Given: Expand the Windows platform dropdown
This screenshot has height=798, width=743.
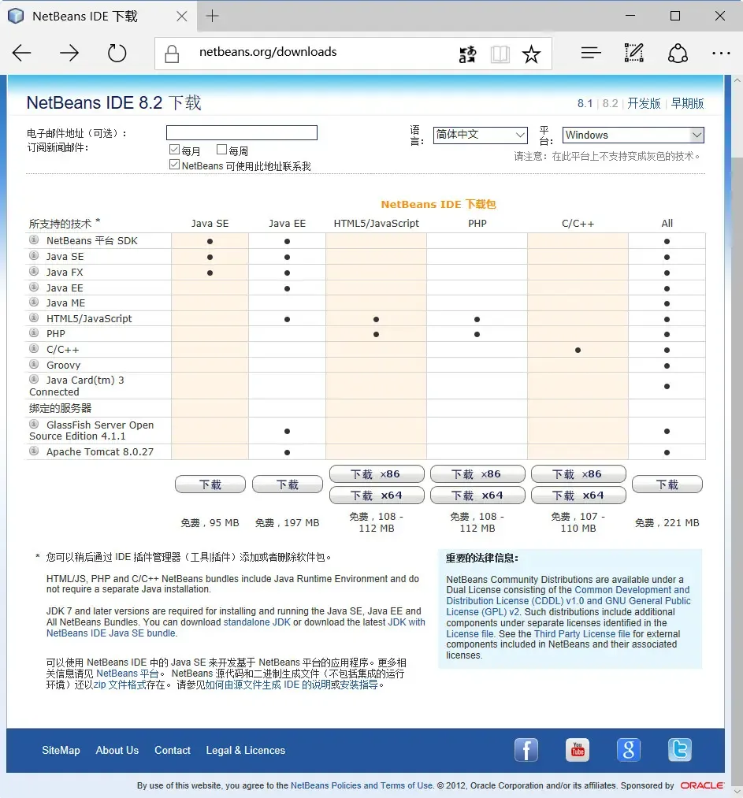Looking at the screenshot, I should (633, 135).
